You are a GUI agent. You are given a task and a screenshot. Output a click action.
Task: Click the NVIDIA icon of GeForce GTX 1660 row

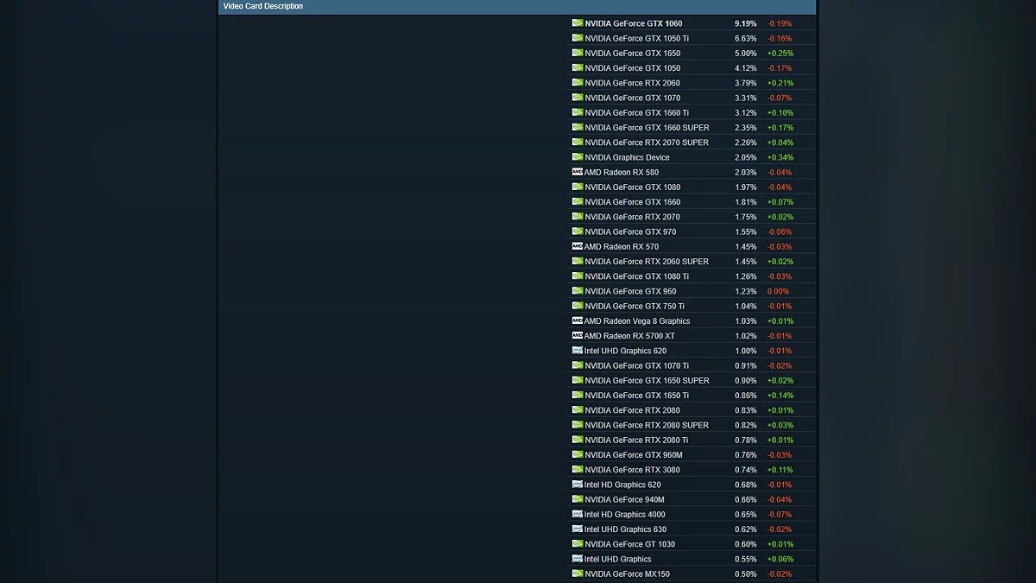click(578, 201)
